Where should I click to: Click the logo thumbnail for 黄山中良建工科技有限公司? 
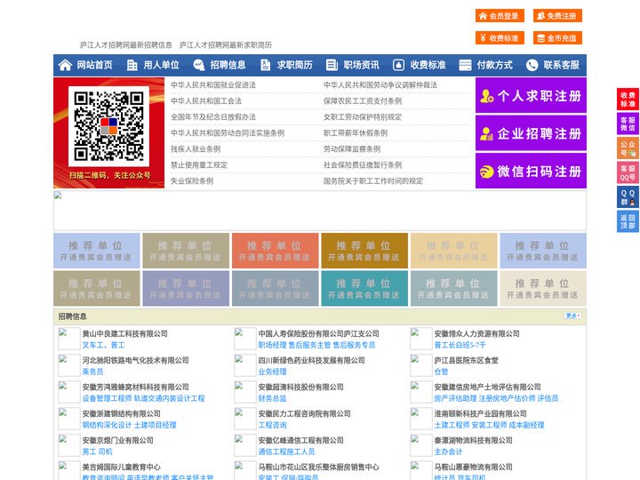pyautogui.click(x=69, y=339)
